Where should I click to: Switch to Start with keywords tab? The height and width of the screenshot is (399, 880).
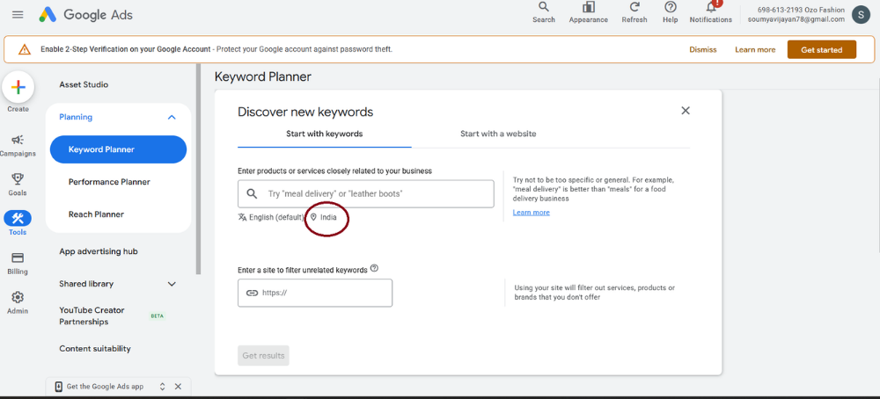[325, 134]
